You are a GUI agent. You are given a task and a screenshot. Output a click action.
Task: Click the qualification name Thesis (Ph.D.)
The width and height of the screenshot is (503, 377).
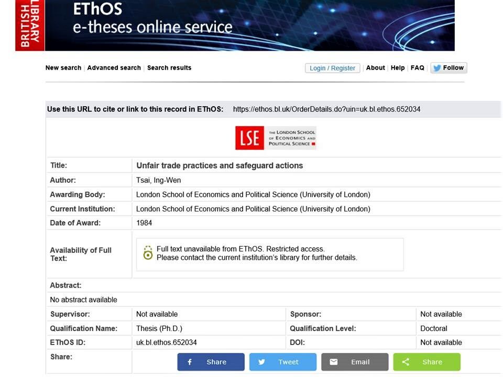(x=159, y=328)
